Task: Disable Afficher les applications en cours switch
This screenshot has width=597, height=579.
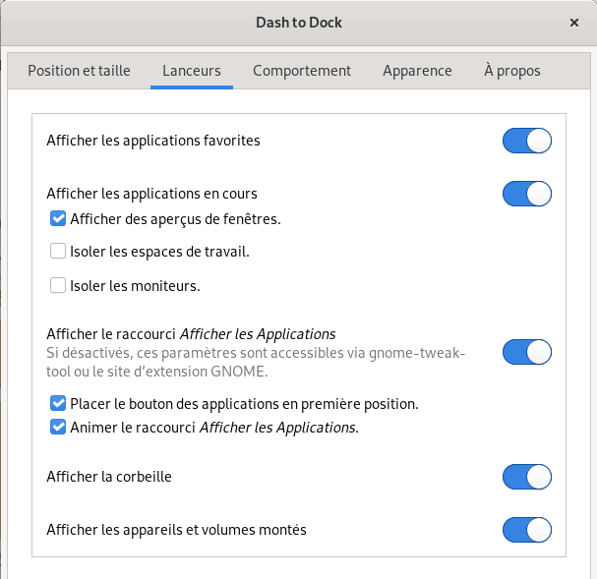Action: coord(527,194)
